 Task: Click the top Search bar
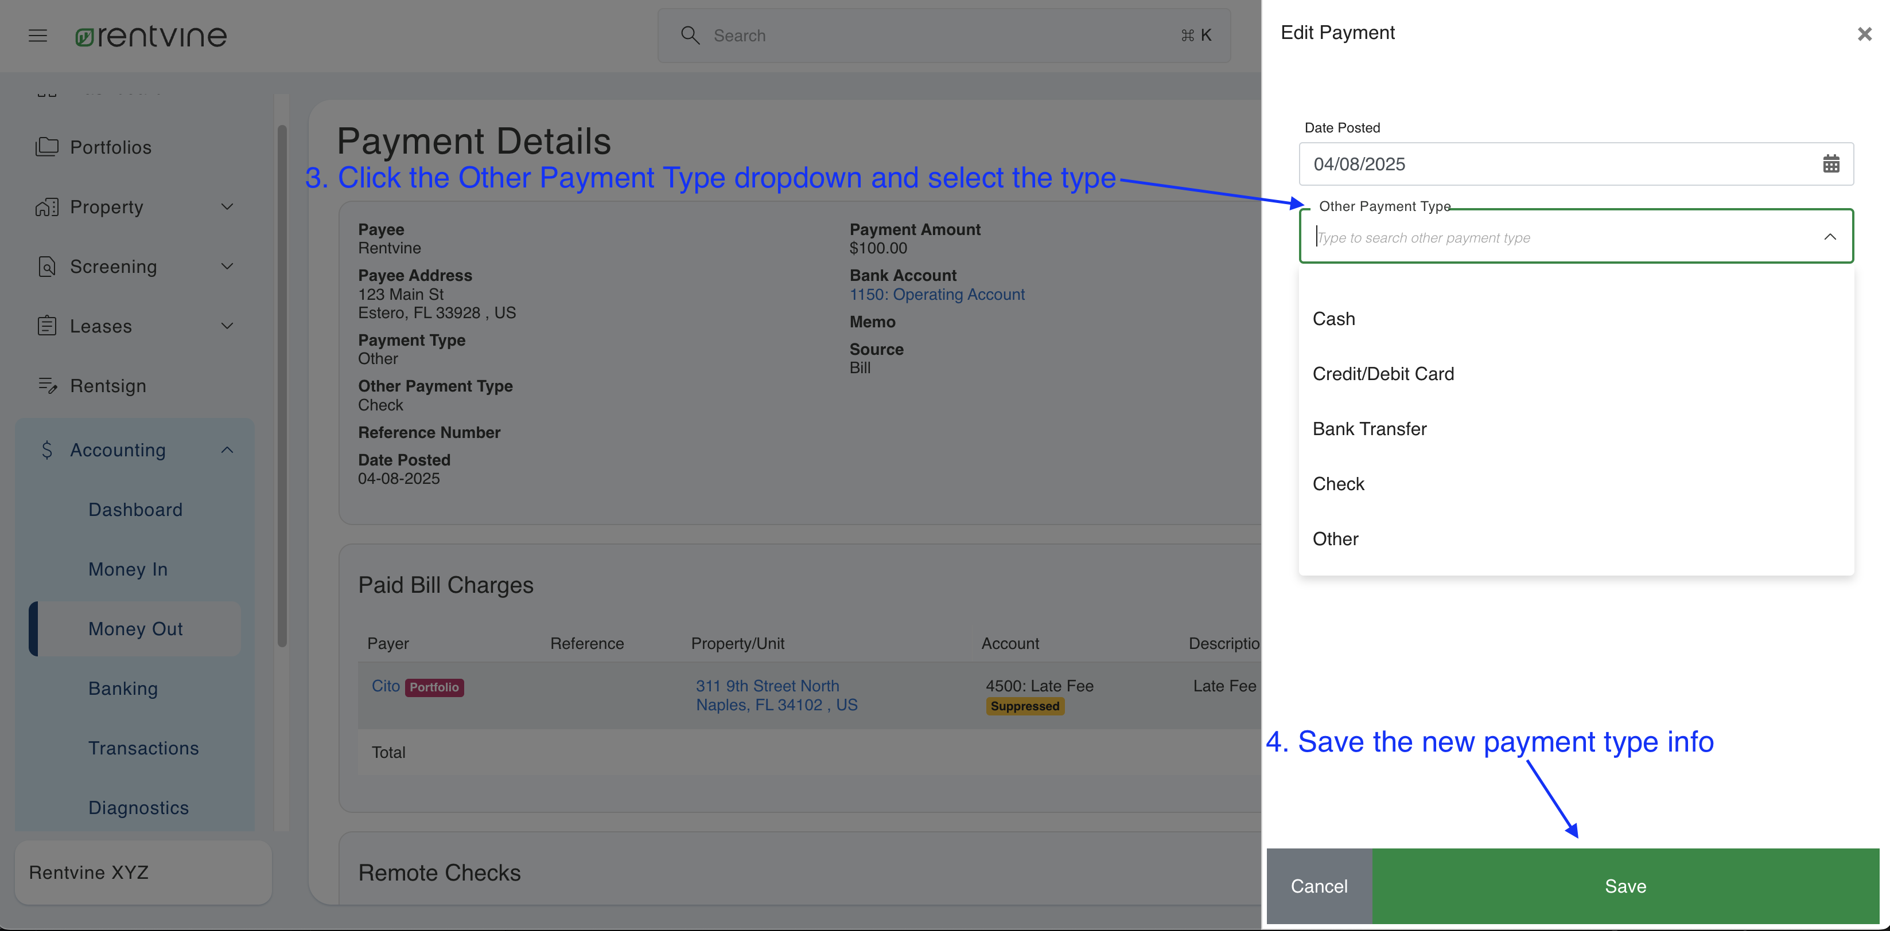click(943, 35)
